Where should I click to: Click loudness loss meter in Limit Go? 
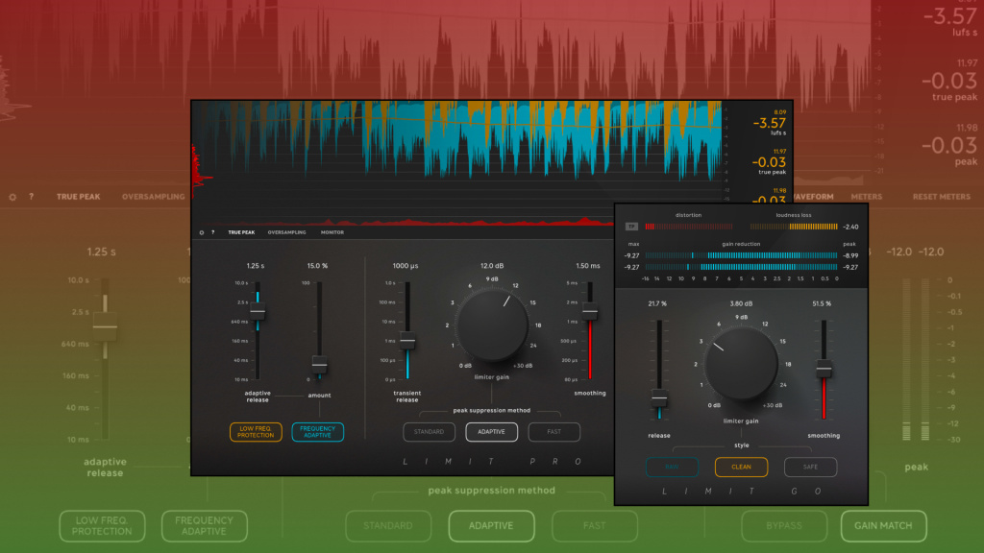tap(794, 227)
